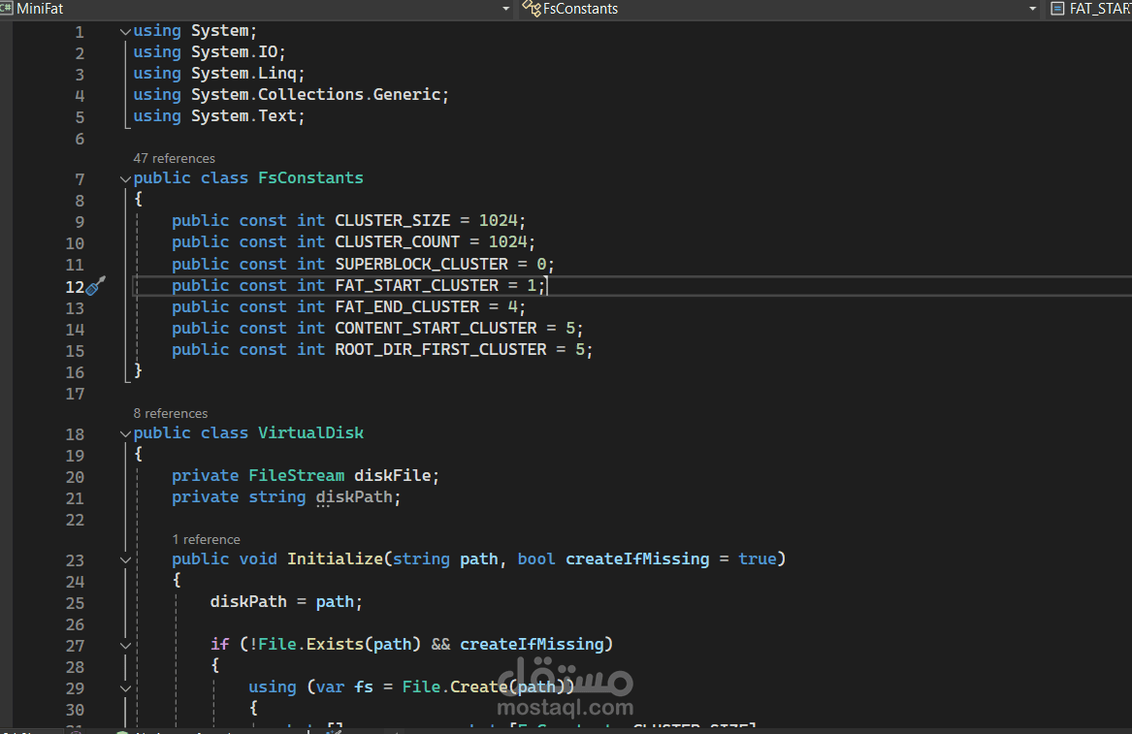
Task: Click CLUSTER_SIZE constant on line 9
Action: 392,220
